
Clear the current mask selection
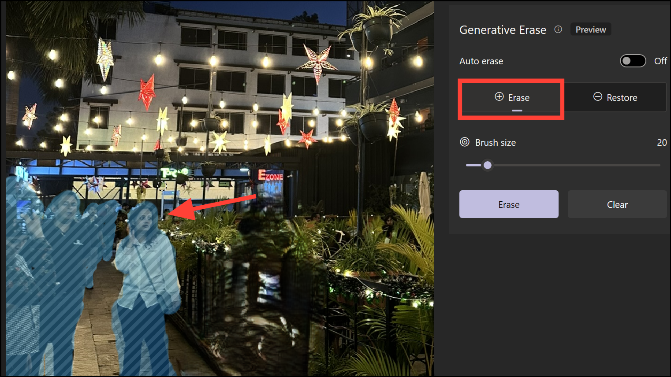[x=617, y=204]
